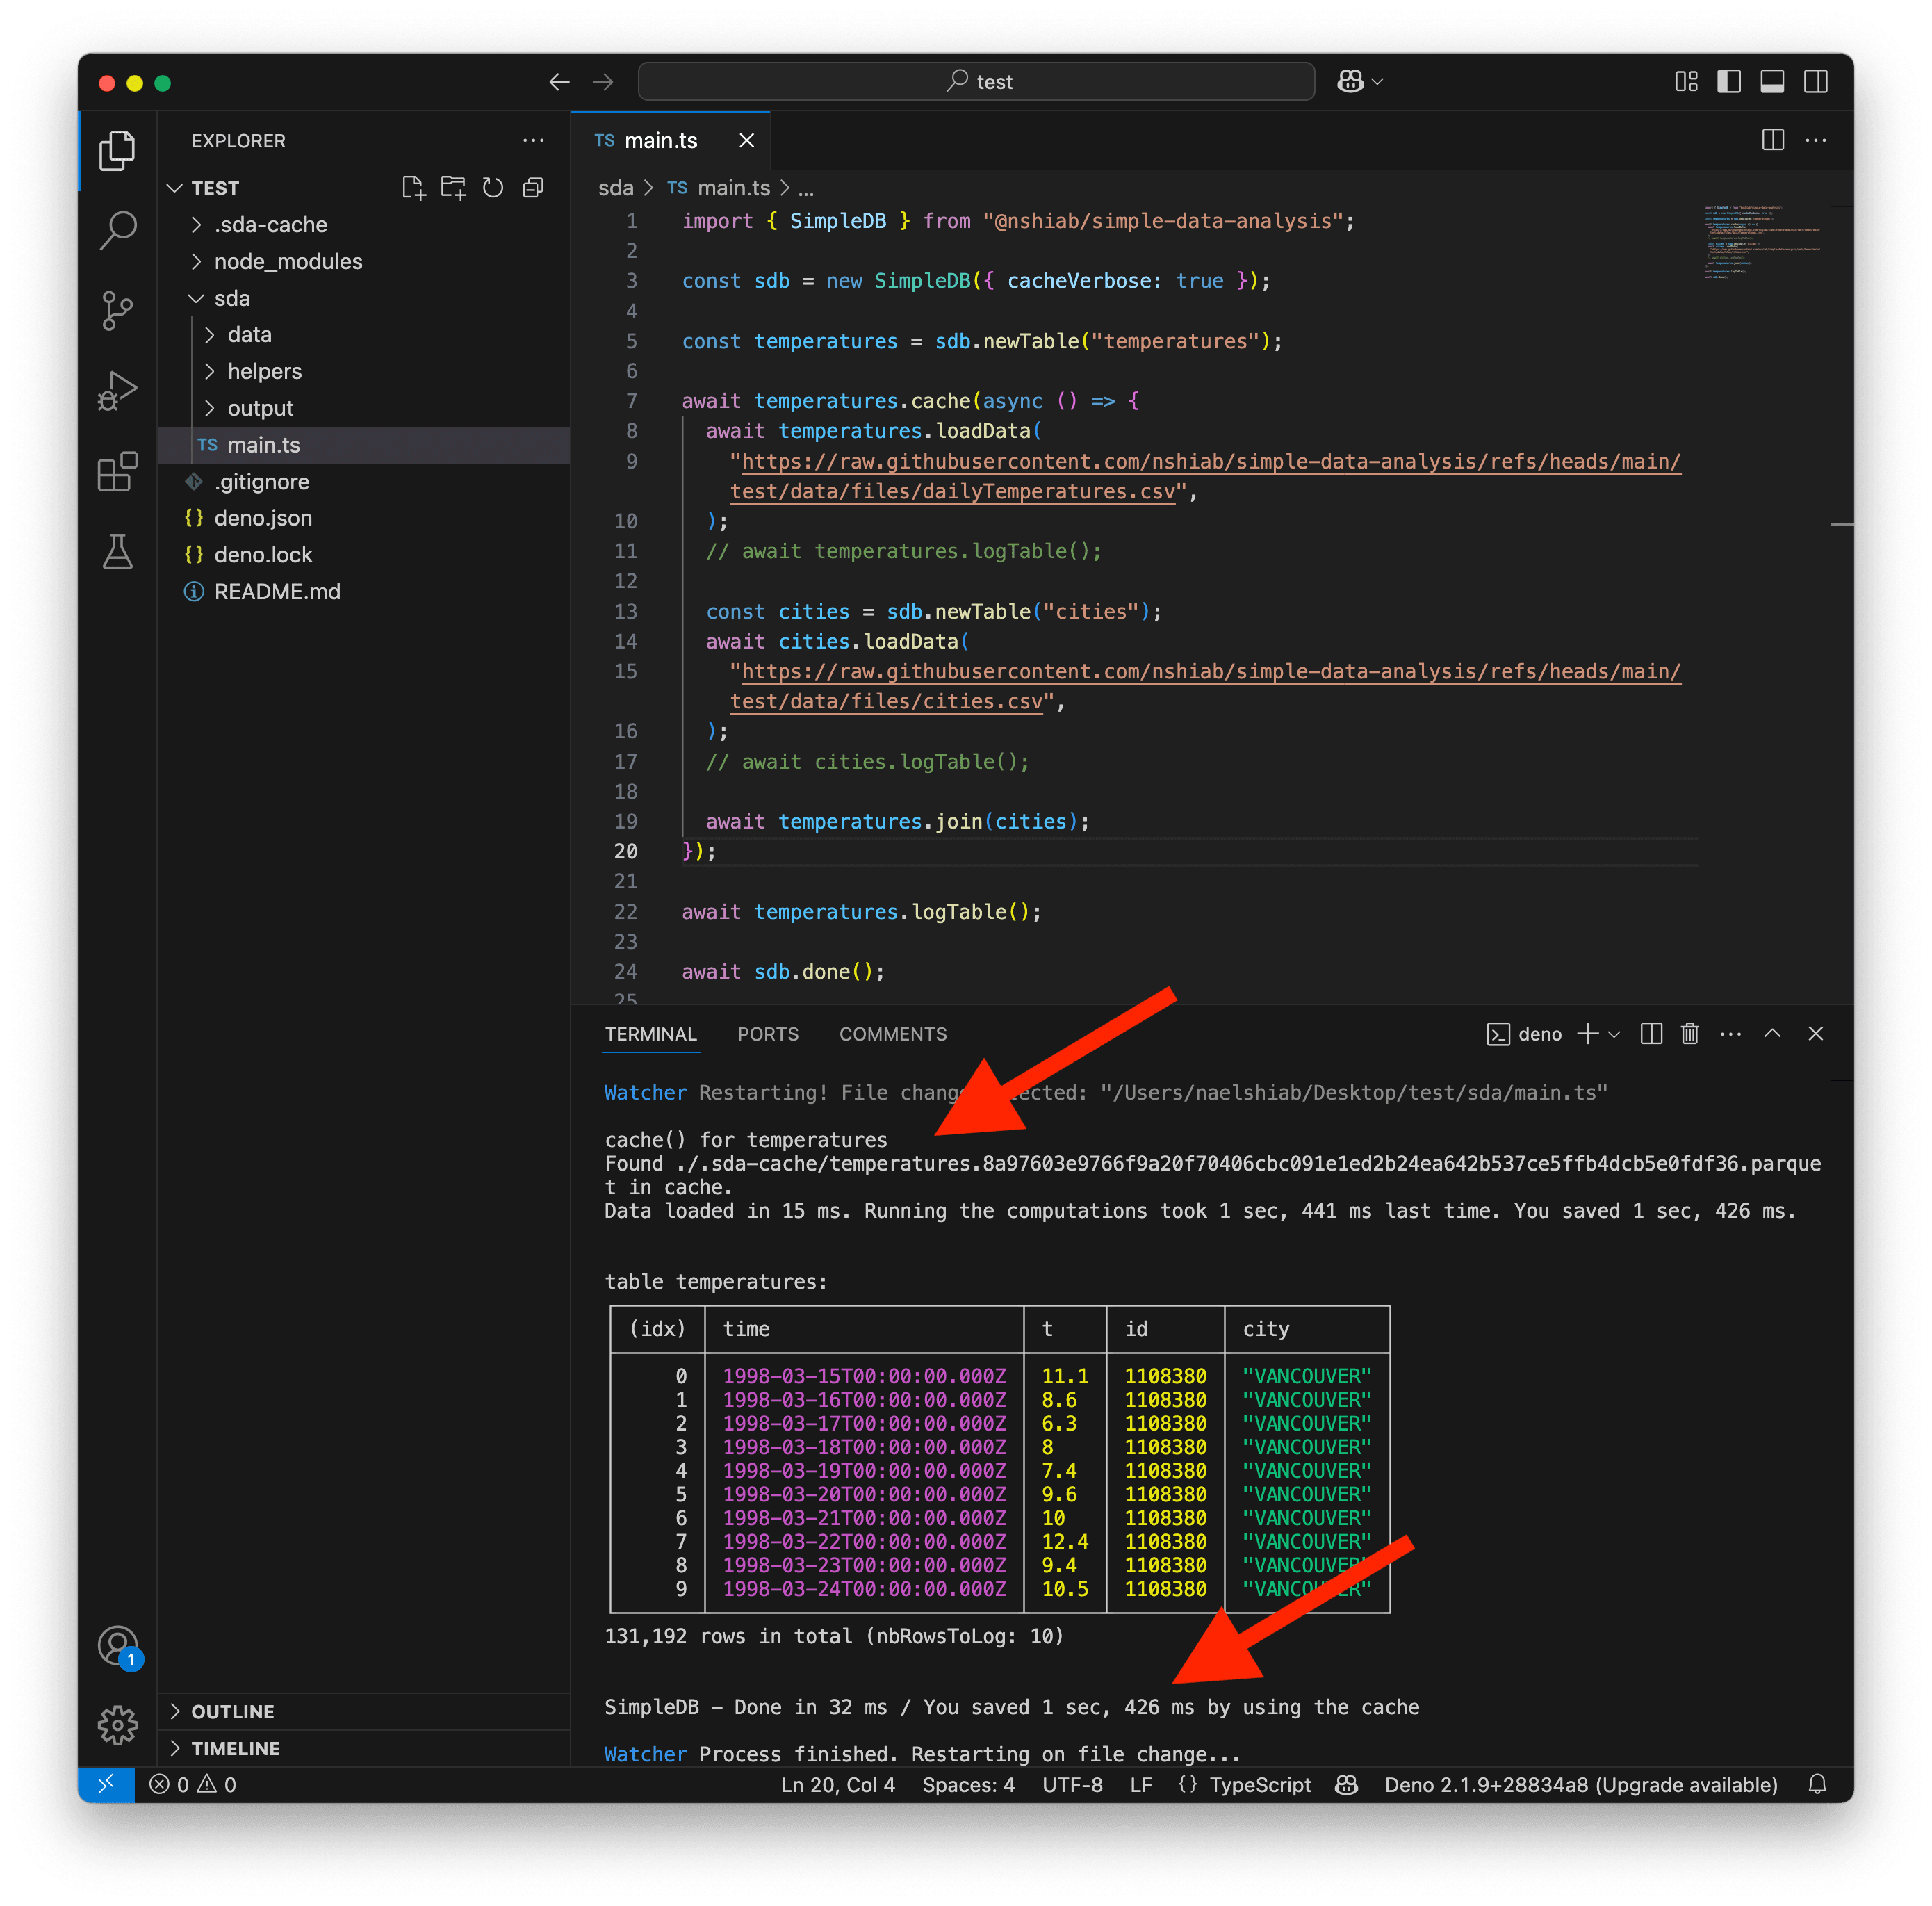Open the Search view in activity bar
1932x1906 pixels.
(x=117, y=230)
